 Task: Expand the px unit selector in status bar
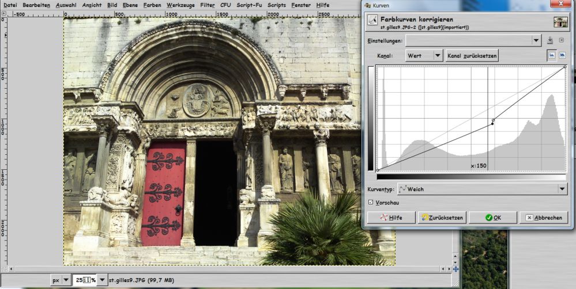click(x=66, y=280)
